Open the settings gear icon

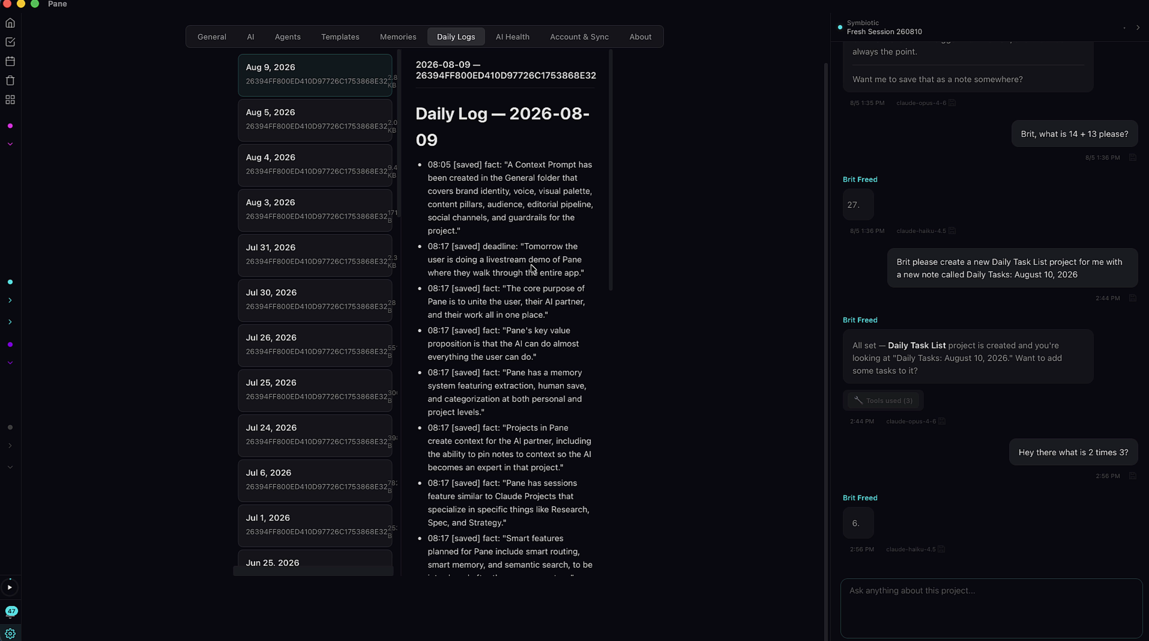10,634
